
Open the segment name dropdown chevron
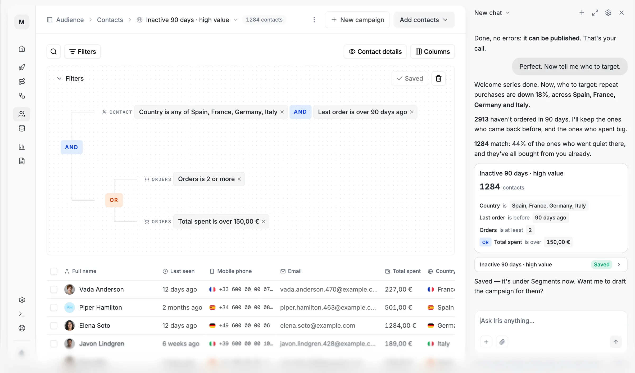click(x=235, y=20)
